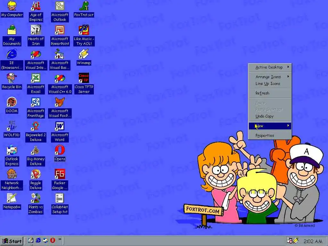Viewport: 328px width, 246px height.
Task: Open the My Documents folder icon
Action: click(12, 35)
